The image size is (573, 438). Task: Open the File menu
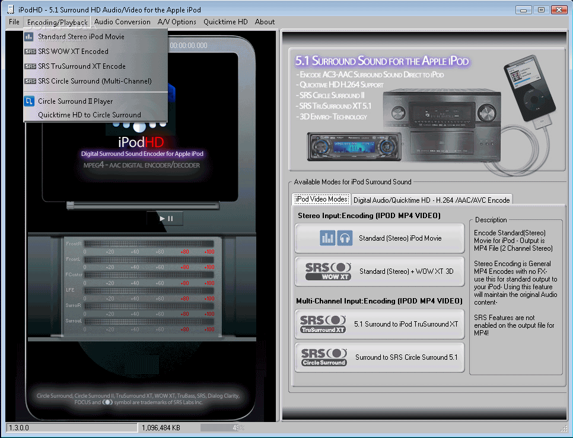14,22
